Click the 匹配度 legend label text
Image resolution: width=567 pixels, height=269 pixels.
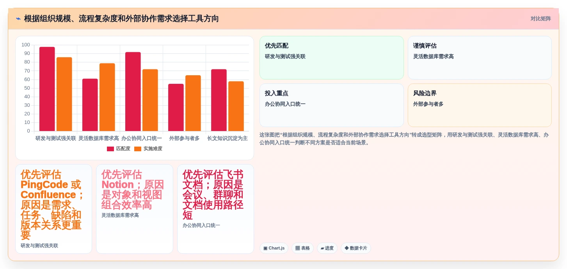[x=123, y=149]
